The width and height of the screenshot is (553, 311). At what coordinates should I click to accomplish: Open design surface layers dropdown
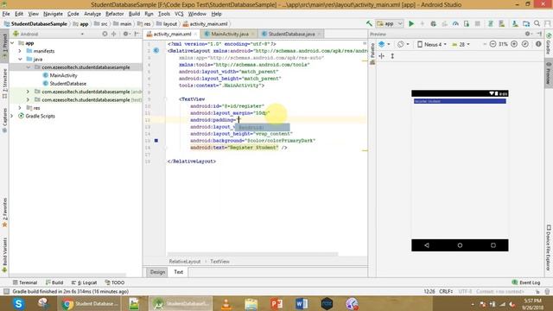click(384, 44)
